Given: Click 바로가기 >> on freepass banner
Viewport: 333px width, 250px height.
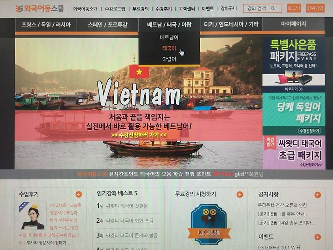Looking at the screenshot, I should pos(294,89).
